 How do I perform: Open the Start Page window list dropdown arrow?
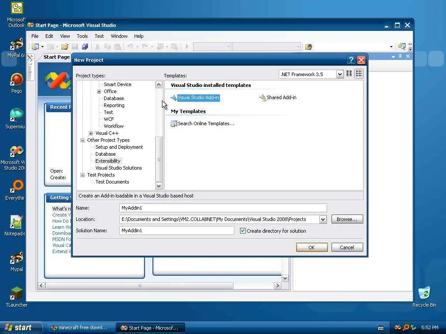coord(393,57)
